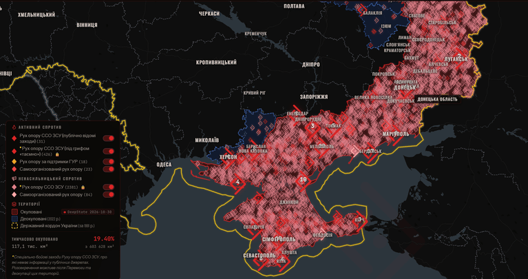Click the ДЖАНКОЙ town label
Image resolution: width=528 pixels, height=279 pixels.
[289, 202]
